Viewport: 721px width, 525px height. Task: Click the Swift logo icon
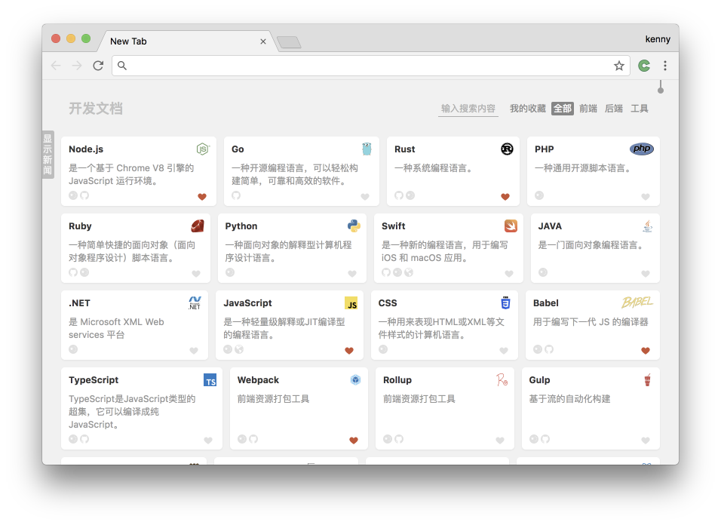click(x=511, y=226)
